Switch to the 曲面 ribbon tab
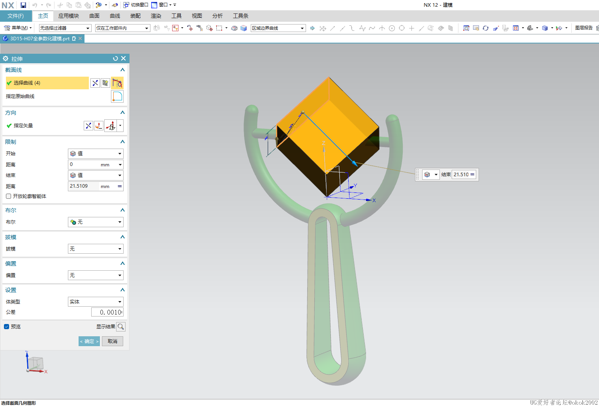This screenshot has width=599, height=407. tap(94, 16)
